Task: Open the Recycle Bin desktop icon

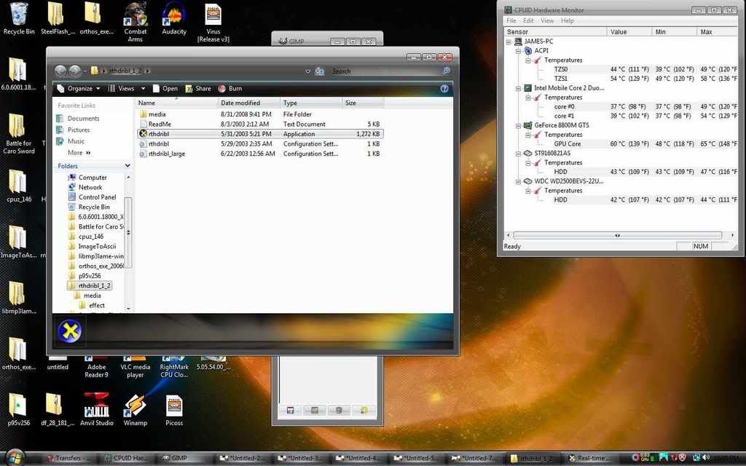Action: [x=19, y=18]
